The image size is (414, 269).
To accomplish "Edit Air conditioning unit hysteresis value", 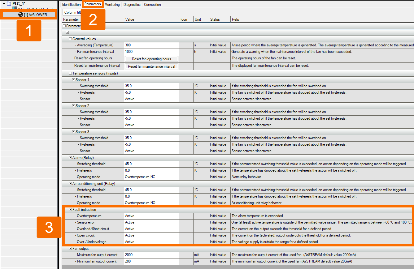I will tap(151, 196).
